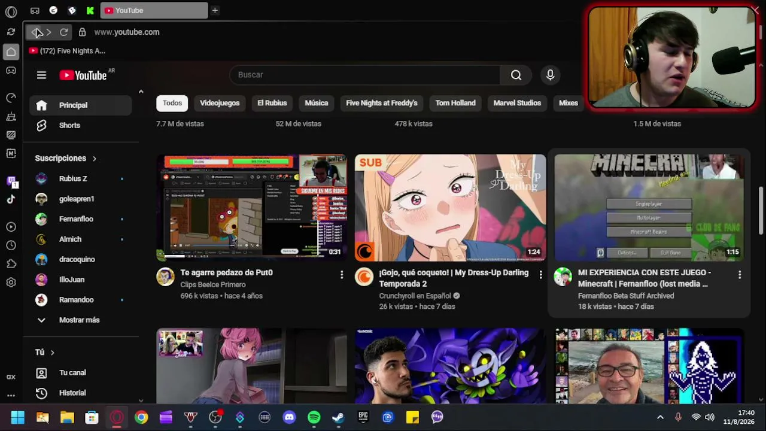
Task: Open the TikTok panel in Opera sidebar
Action: (x=11, y=199)
